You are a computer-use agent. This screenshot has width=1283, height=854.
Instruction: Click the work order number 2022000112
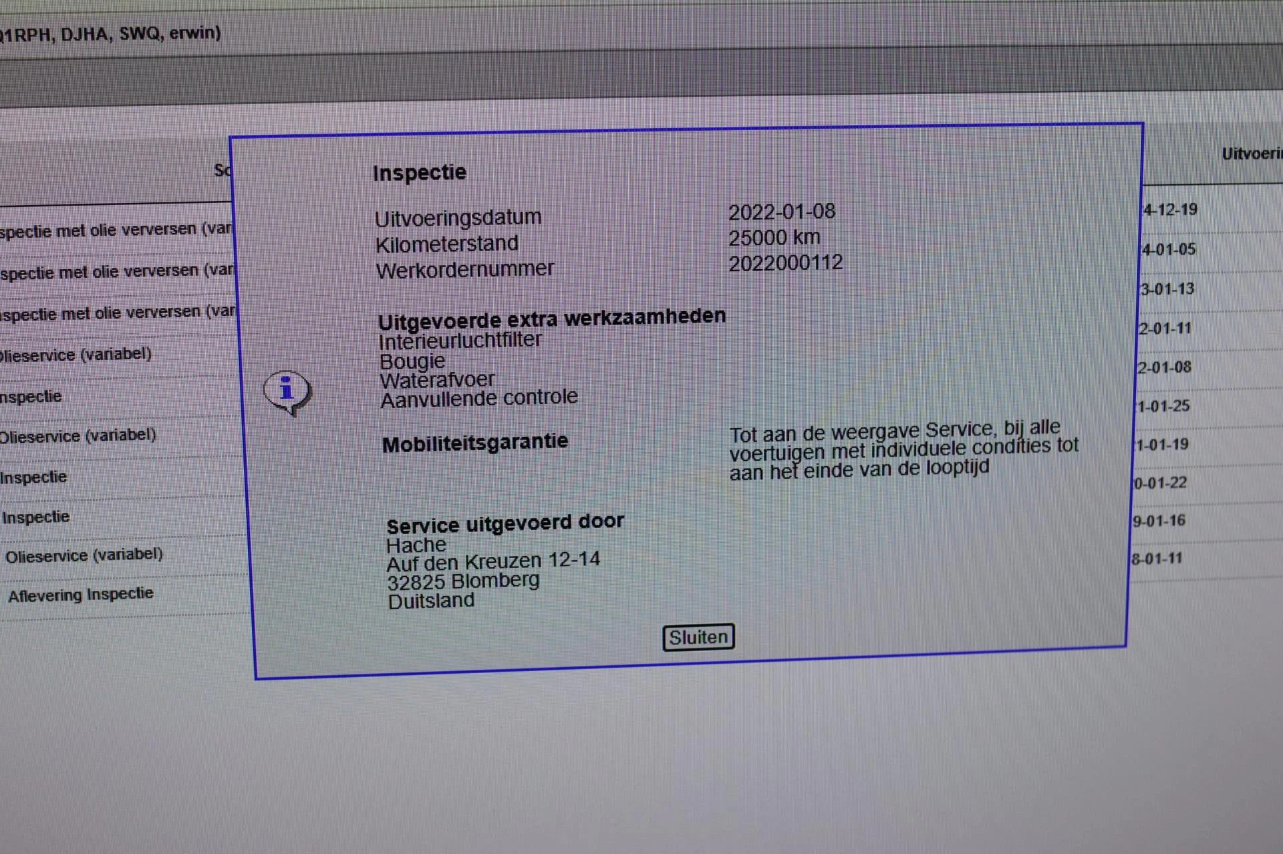point(785,263)
